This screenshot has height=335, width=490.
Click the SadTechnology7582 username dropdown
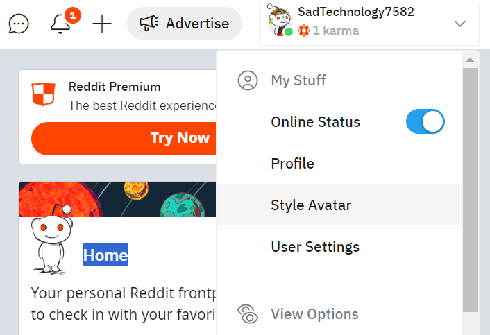click(x=369, y=24)
